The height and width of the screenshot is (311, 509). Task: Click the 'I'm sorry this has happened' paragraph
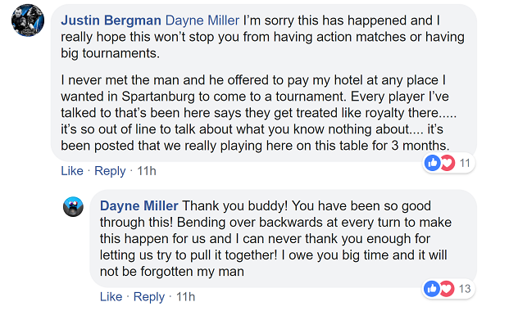[x=262, y=37]
